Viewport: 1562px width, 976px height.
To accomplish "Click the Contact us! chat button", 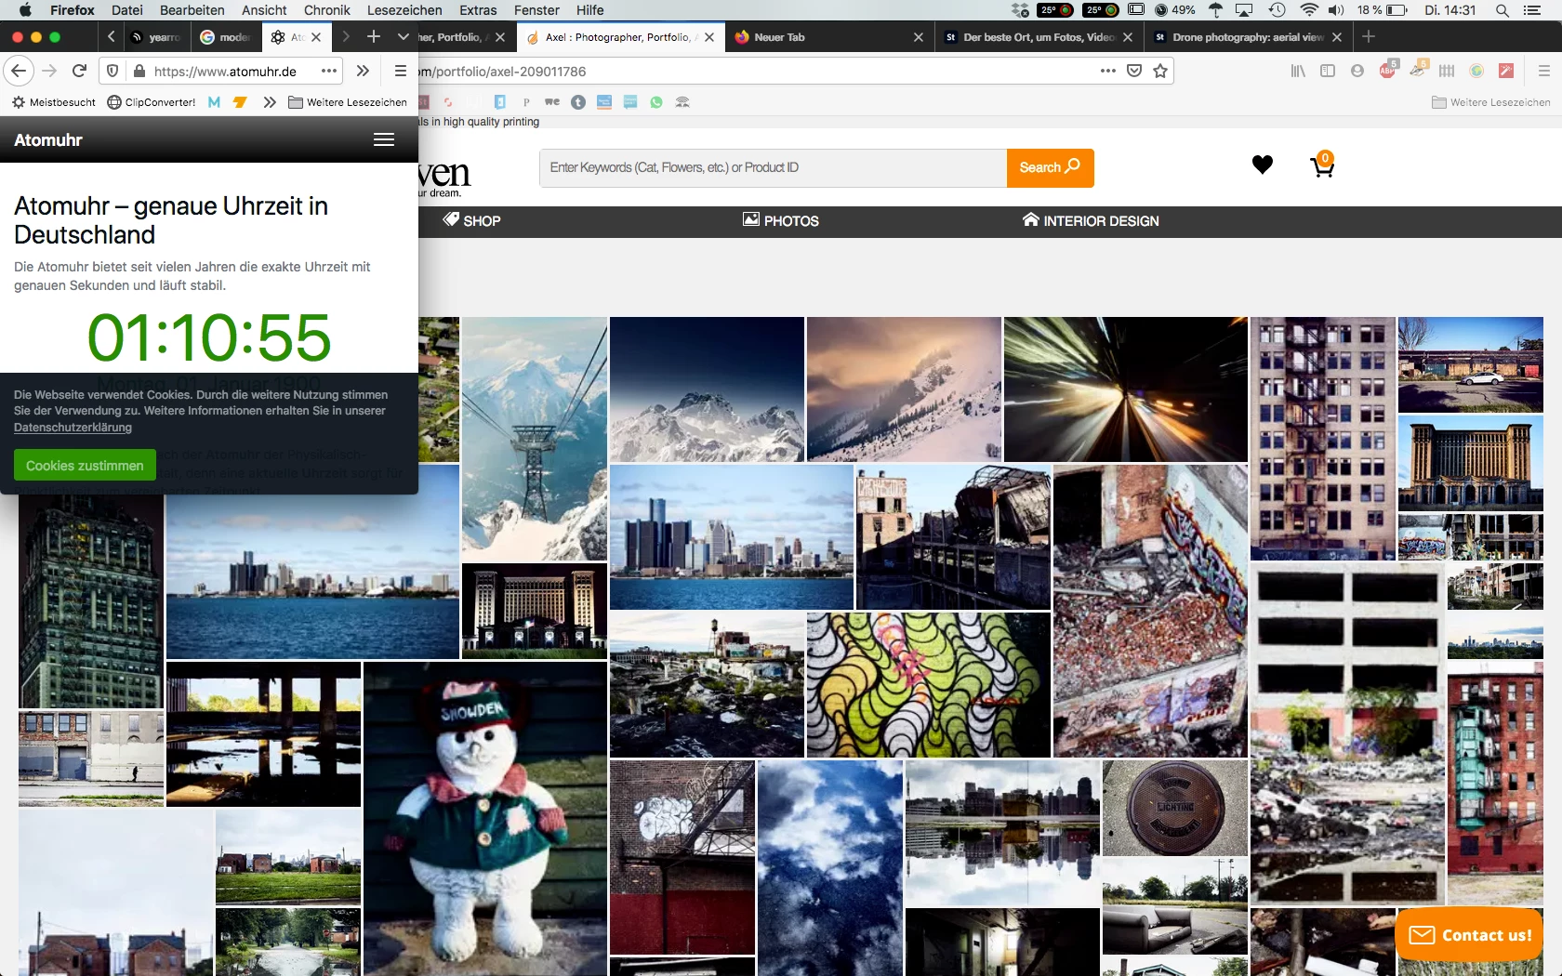I will coord(1469,935).
